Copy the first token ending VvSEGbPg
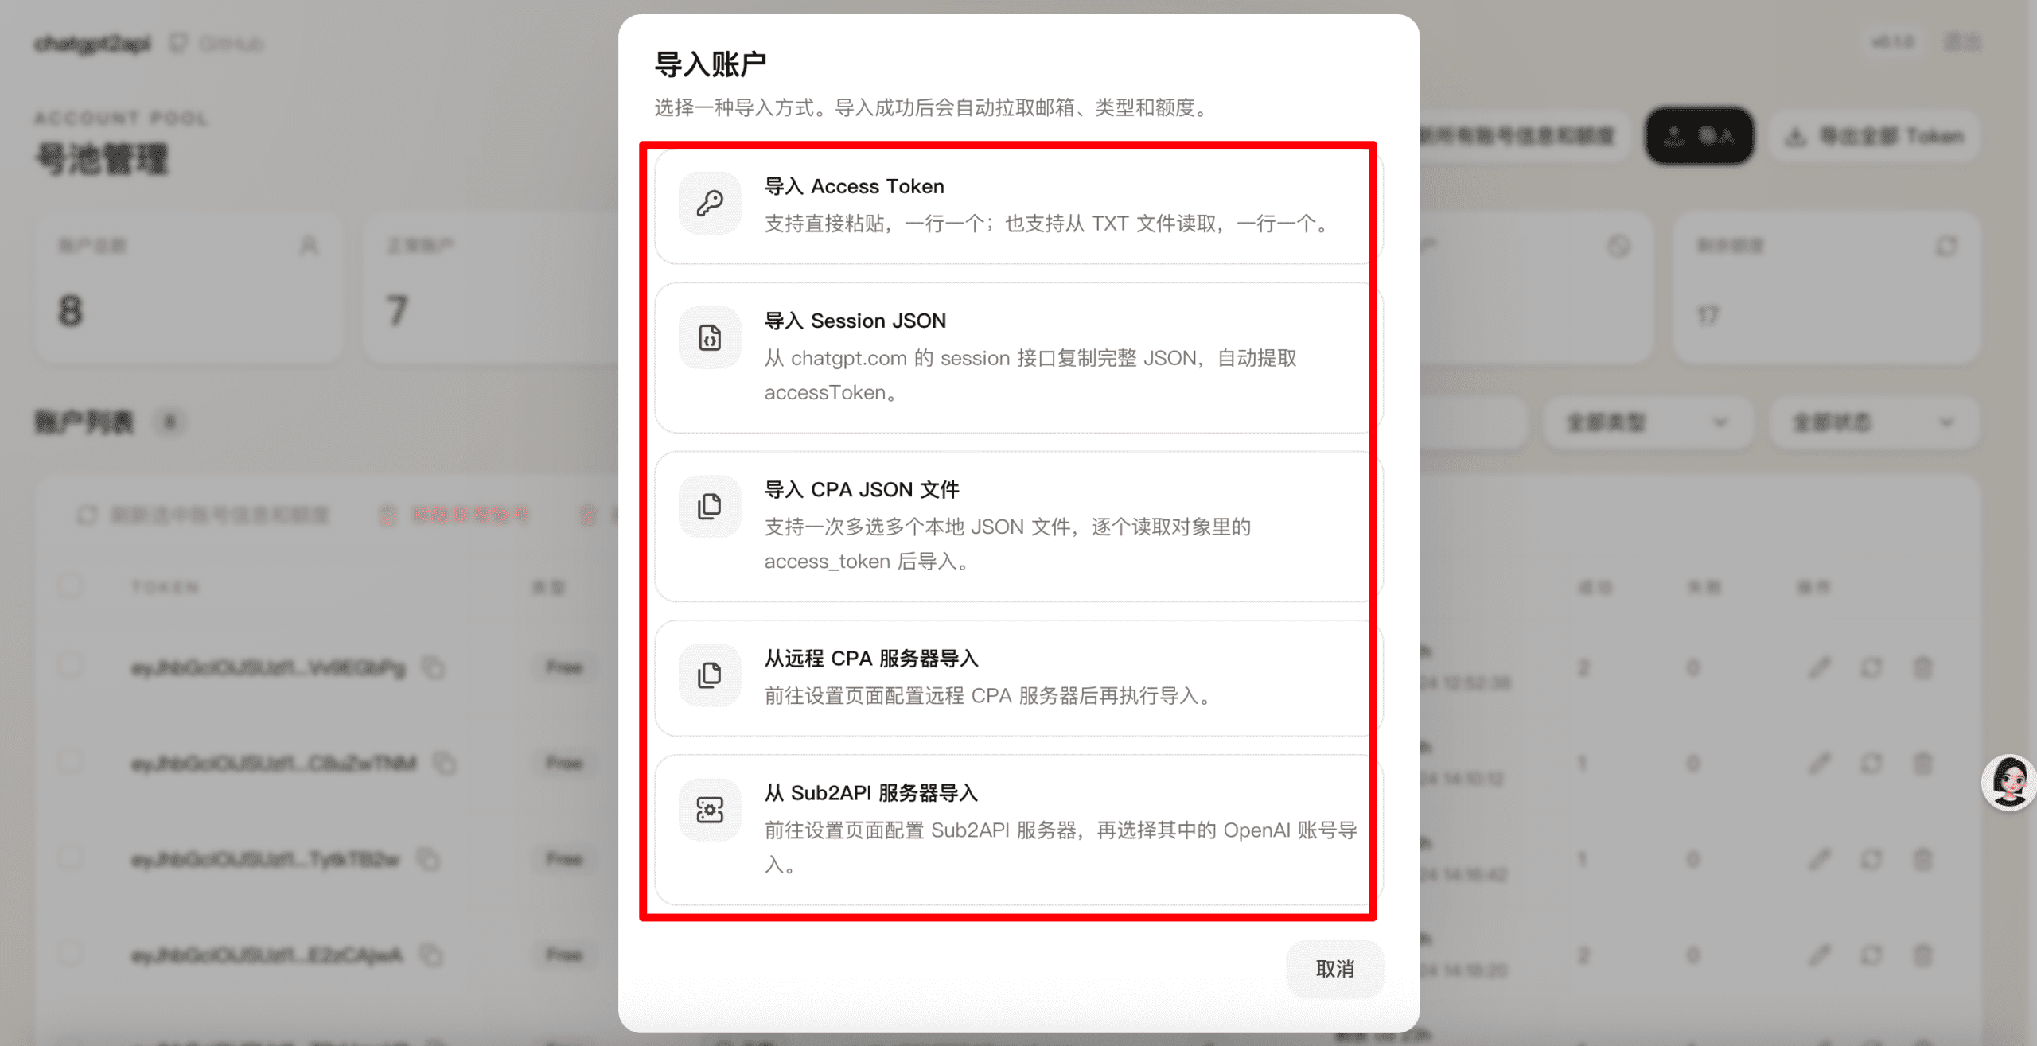The image size is (2037, 1046). click(x=434, y=667)
